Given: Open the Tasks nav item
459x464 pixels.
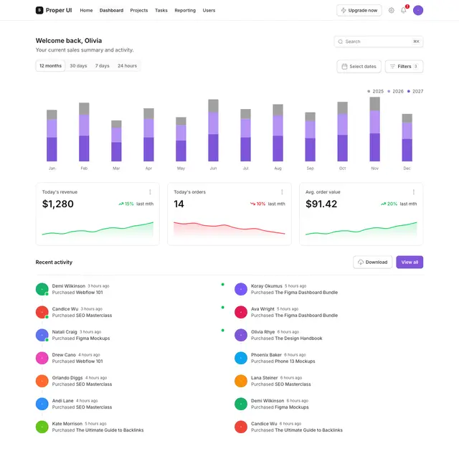Looking at the screenshot, I should pyautogui.click(x=161, y=10).
